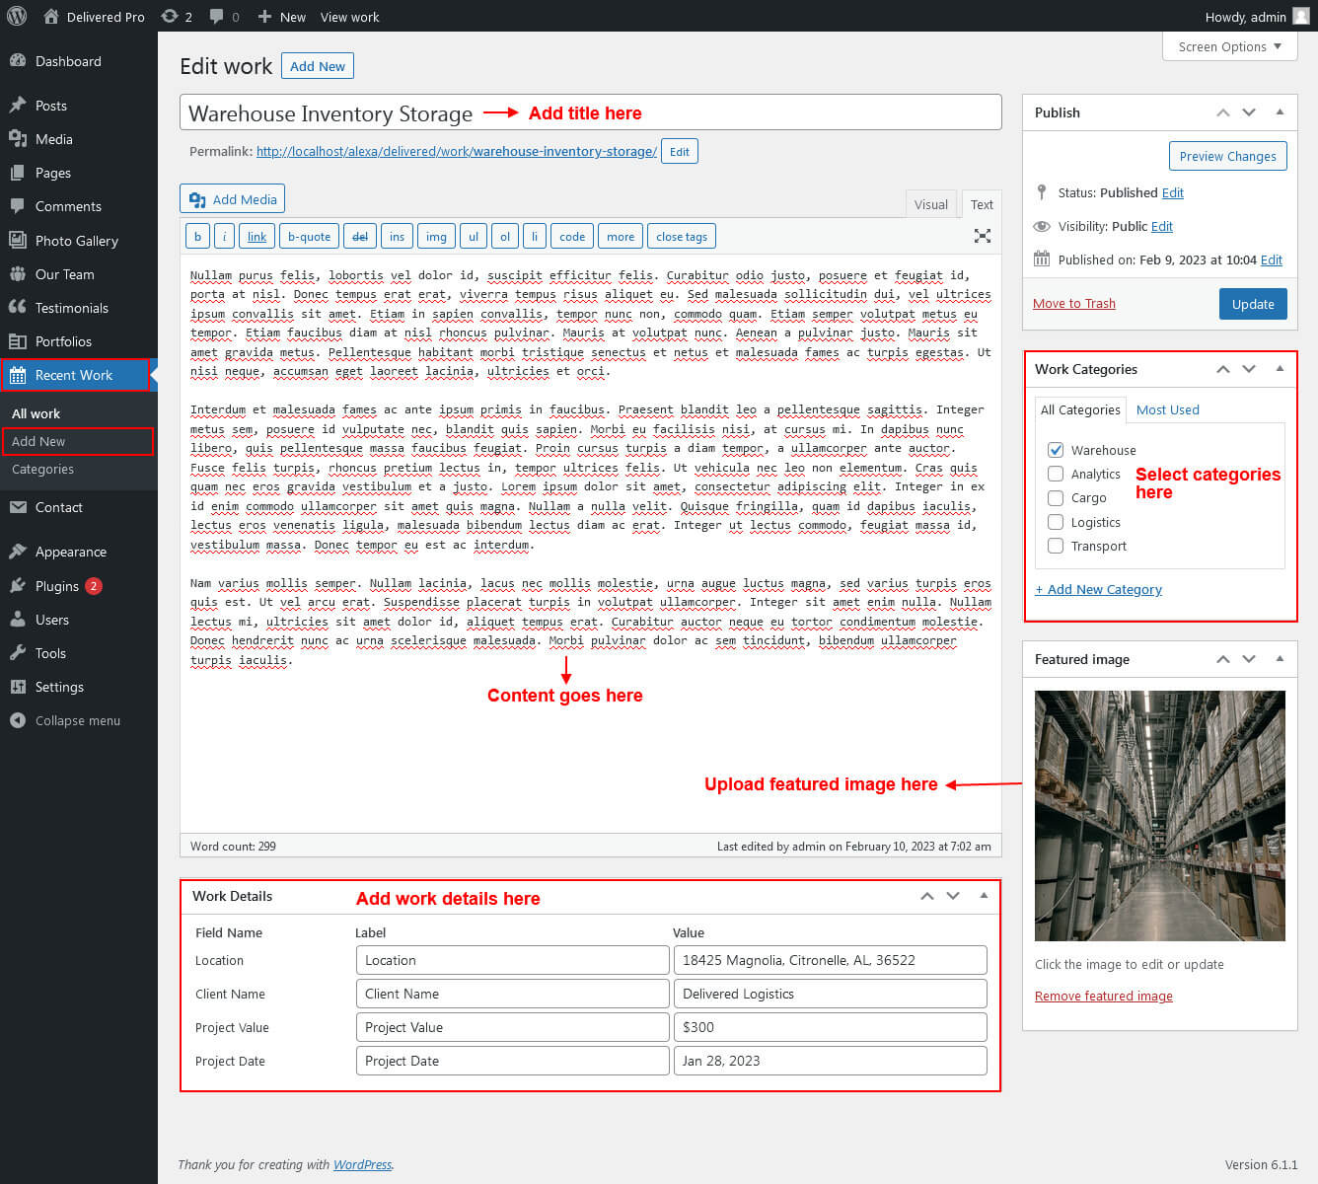This screenshot has width=1318, height=1184.
Task: Click the Contact envelope icon
Action: click(x=18, y=507)
